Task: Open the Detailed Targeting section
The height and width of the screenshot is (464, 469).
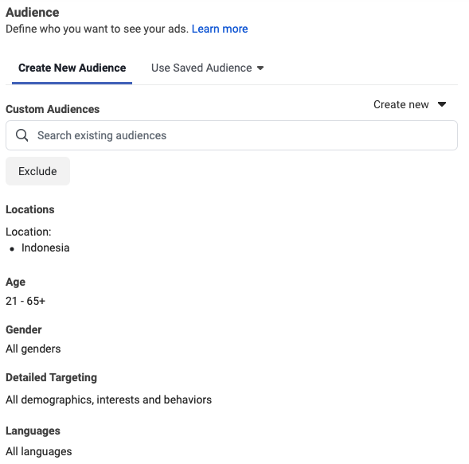Action: click(x=51, y=377)
